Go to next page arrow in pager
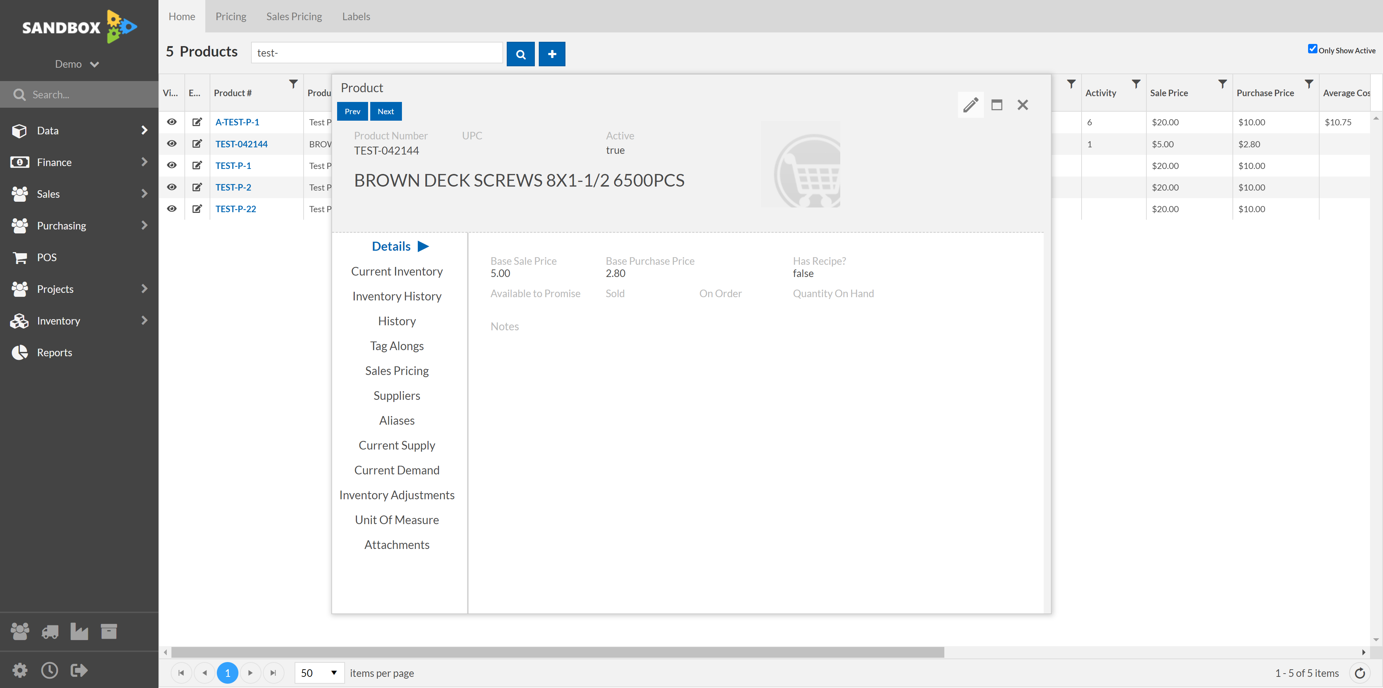1383x688 pixels. coord(250,673)
